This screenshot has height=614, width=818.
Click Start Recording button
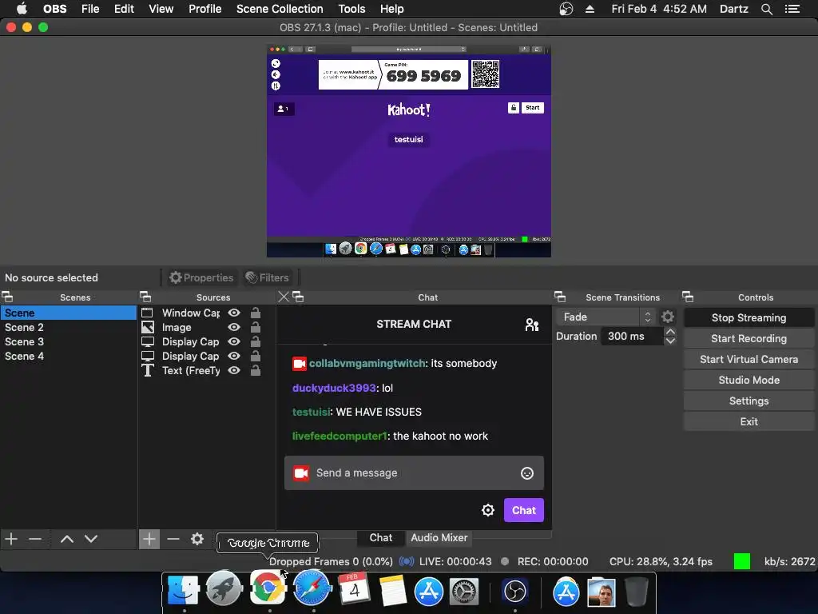(749, 338)
